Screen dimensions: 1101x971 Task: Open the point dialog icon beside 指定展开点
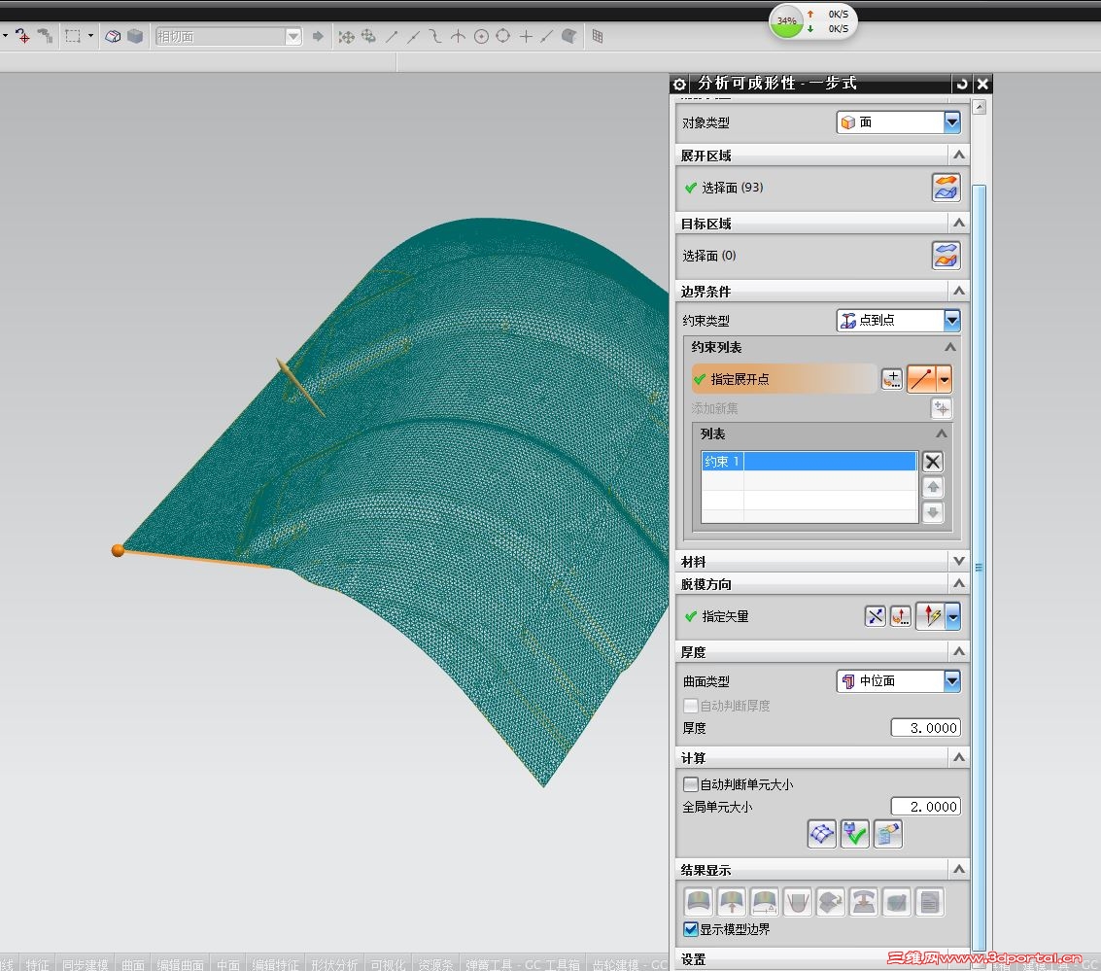892,379
